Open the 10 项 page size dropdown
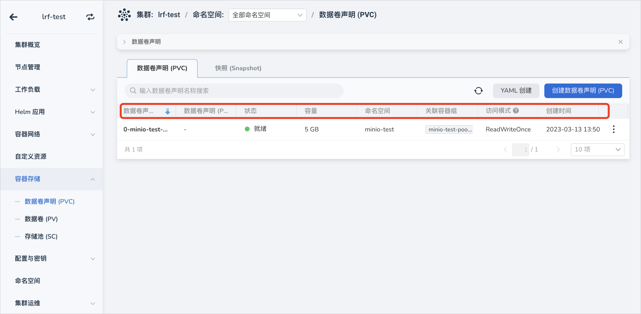This screenshot has height=314, width=641. pos(598,150)
